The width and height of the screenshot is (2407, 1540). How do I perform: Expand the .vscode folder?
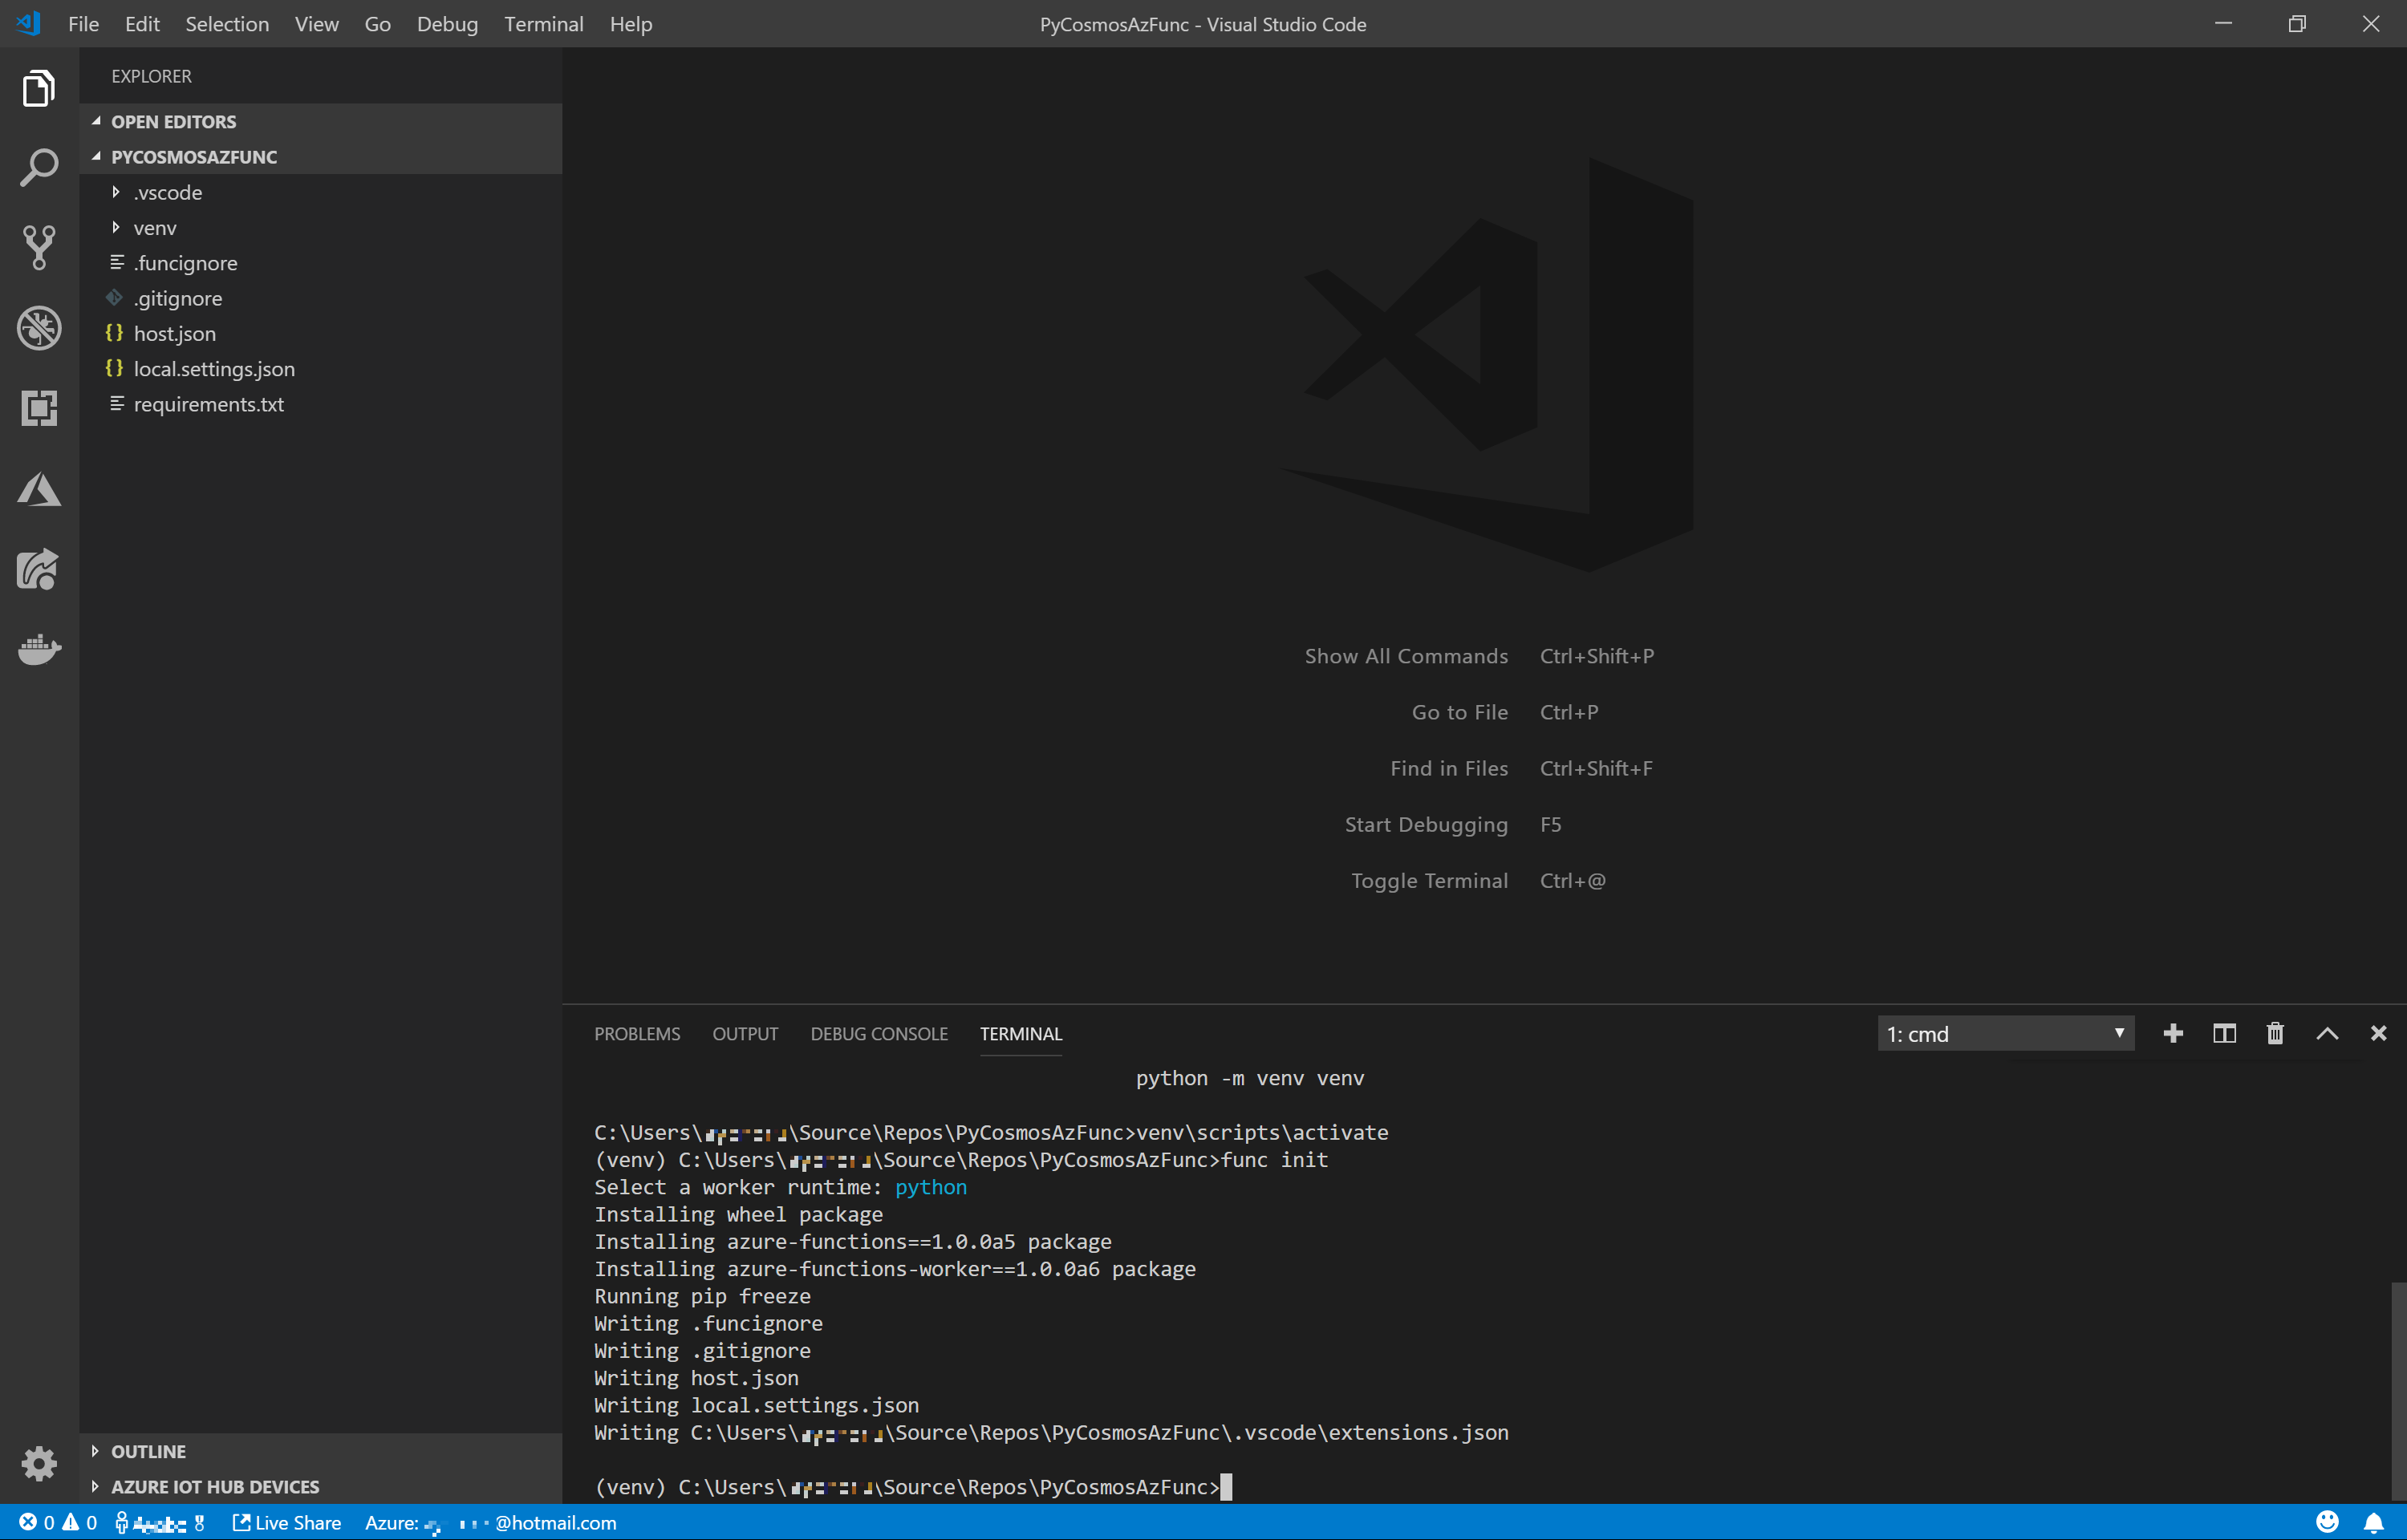[x=167, y=192]
